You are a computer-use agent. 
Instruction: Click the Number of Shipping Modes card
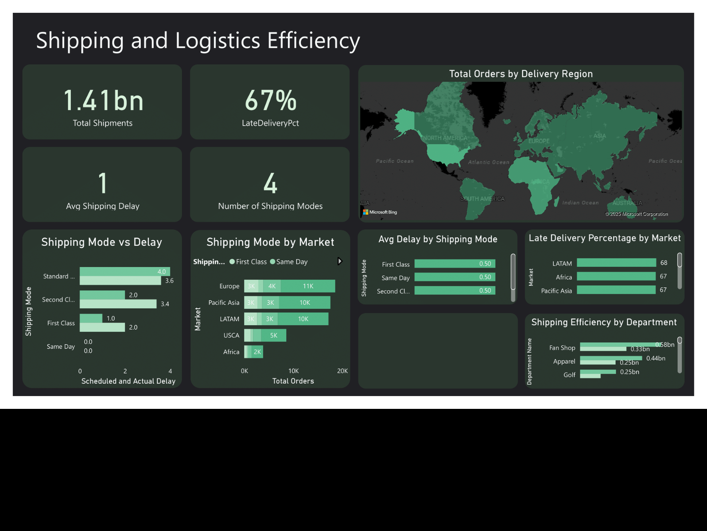(270, 185)
